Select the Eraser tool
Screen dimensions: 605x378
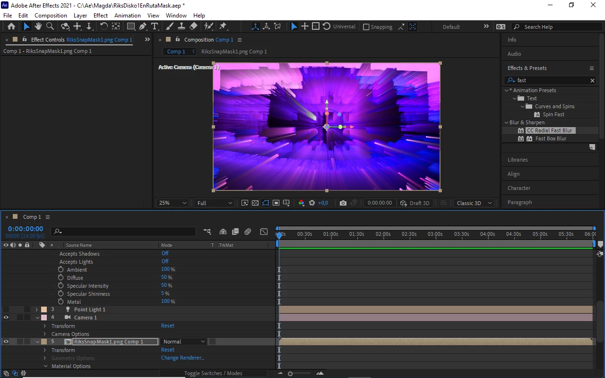point(193,26)
